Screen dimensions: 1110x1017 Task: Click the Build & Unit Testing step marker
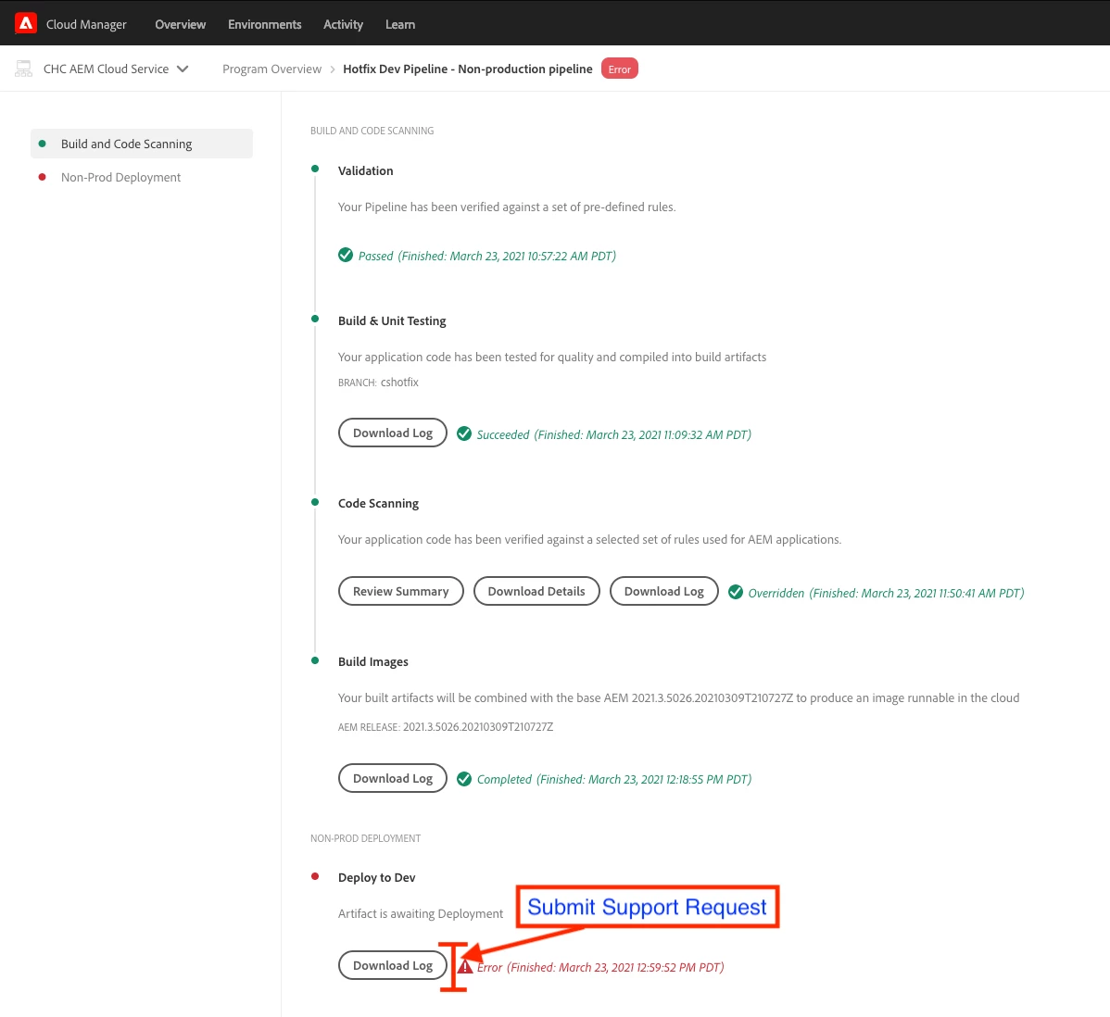[x=315, y=319]
